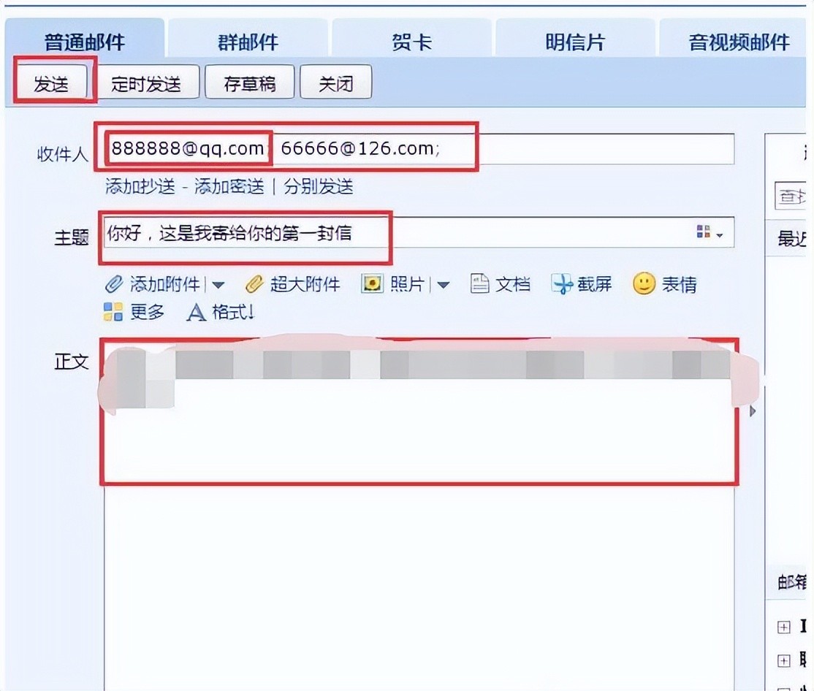Click the 照片 sunflower photo icon
The width and height of the screenshot is (814, 691).
pos(372,283)
